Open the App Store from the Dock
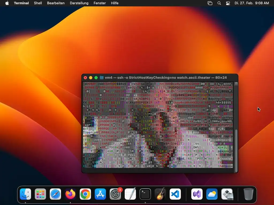 pos(100,194)
